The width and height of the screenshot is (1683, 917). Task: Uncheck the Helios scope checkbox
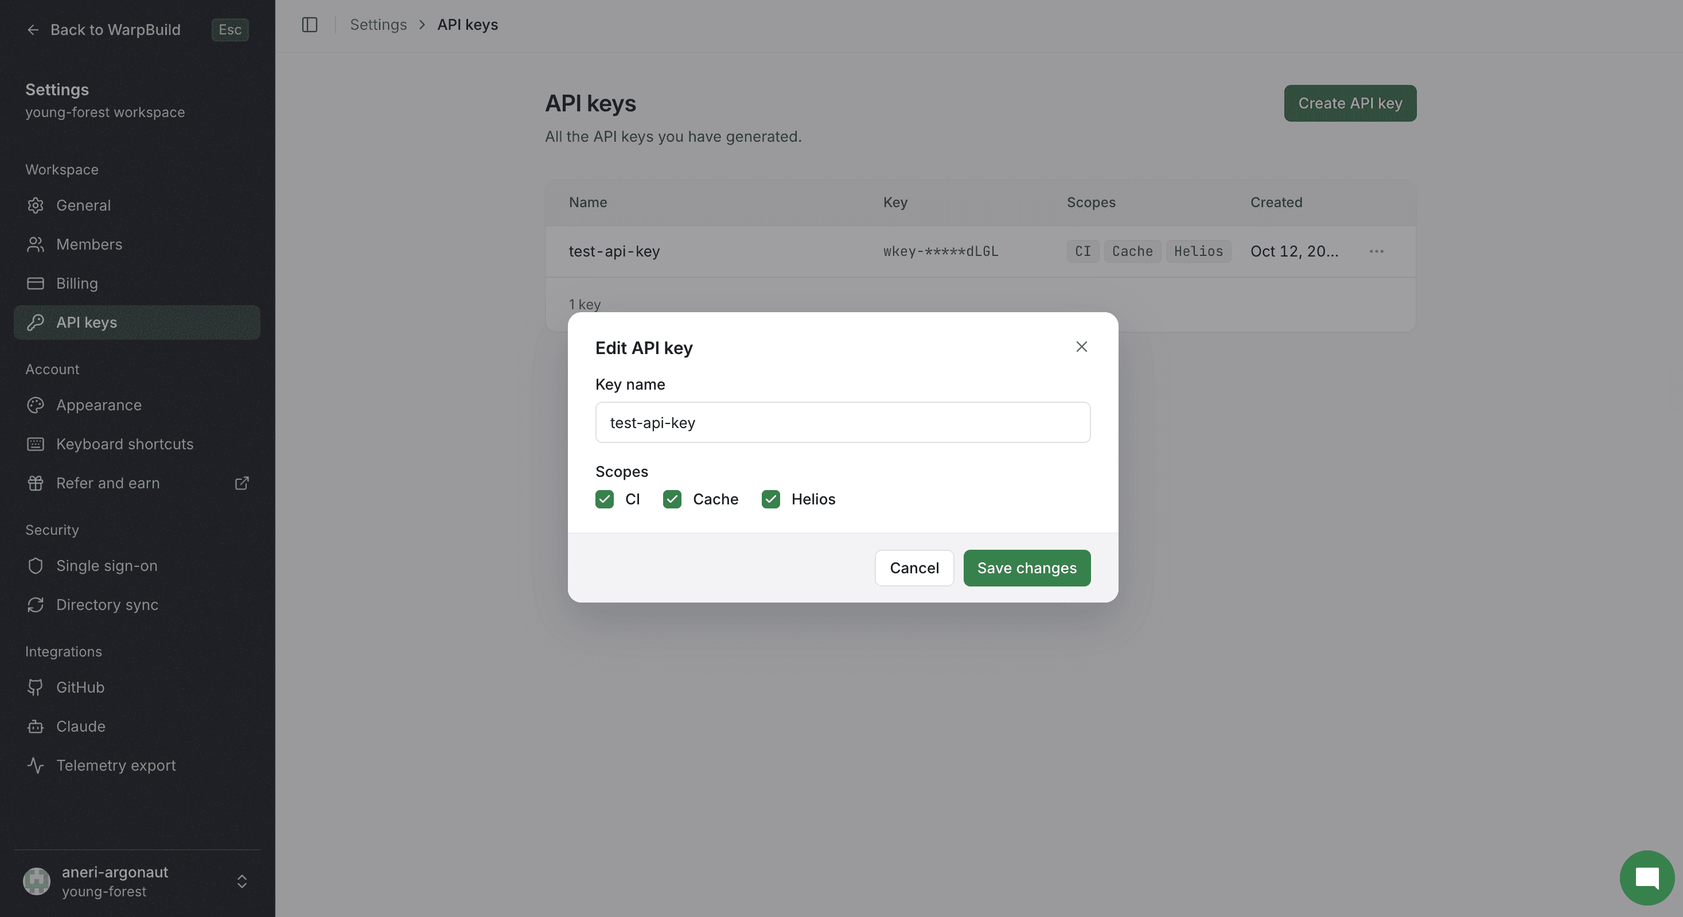771,499
